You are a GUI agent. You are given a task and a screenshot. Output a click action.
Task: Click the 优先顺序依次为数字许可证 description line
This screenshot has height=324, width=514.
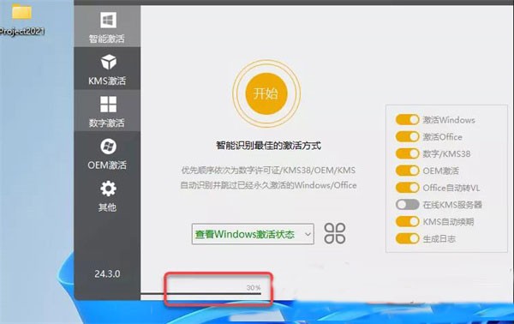click(x=268, y=171)
